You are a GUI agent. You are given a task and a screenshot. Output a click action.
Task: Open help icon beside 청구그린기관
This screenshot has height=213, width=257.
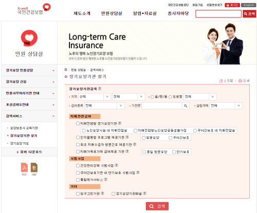(102, 193)
